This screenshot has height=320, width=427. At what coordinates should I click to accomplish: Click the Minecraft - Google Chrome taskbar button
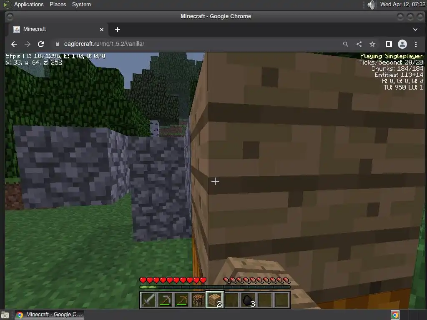coord(49,315)
